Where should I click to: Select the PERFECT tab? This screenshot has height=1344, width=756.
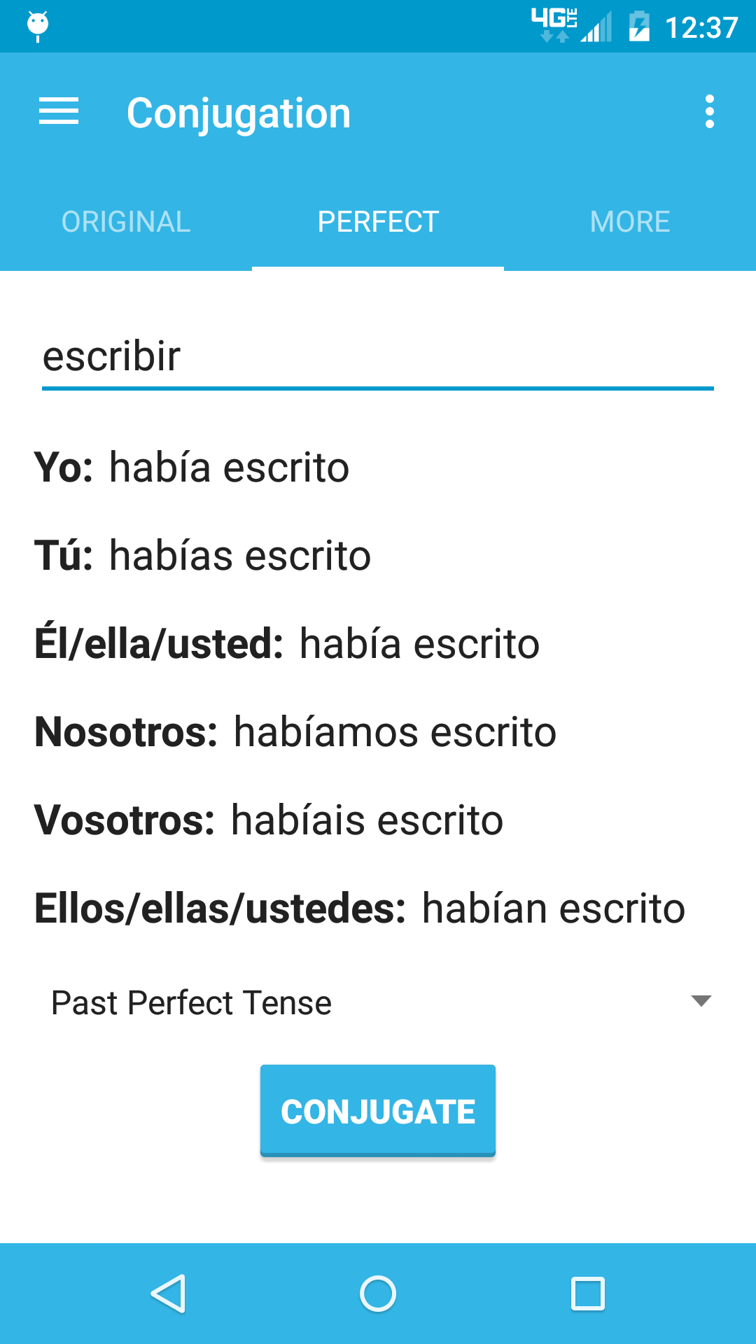(378, 222)
